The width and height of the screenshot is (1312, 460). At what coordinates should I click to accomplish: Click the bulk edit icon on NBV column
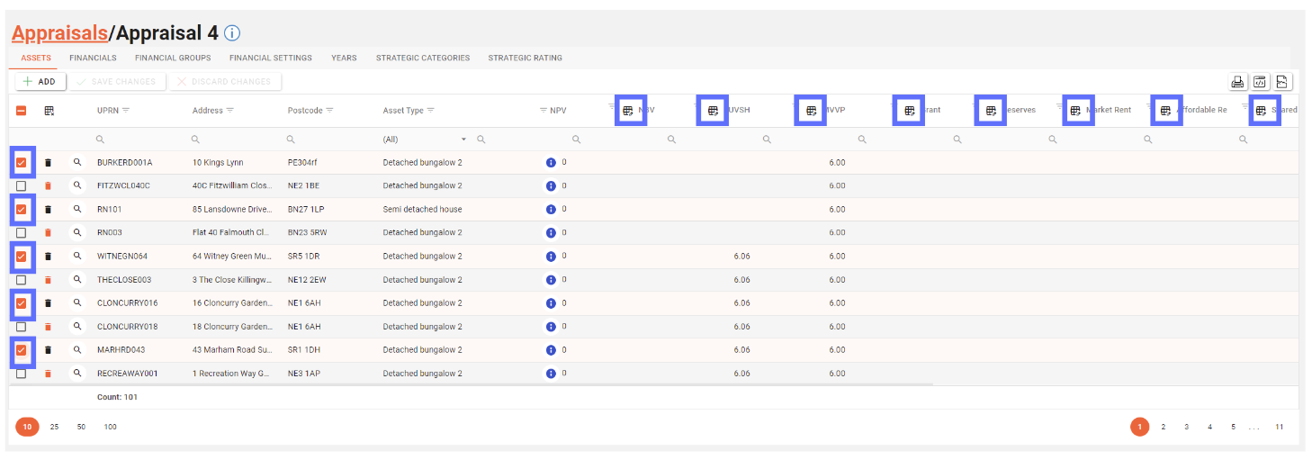click(629, 111)
